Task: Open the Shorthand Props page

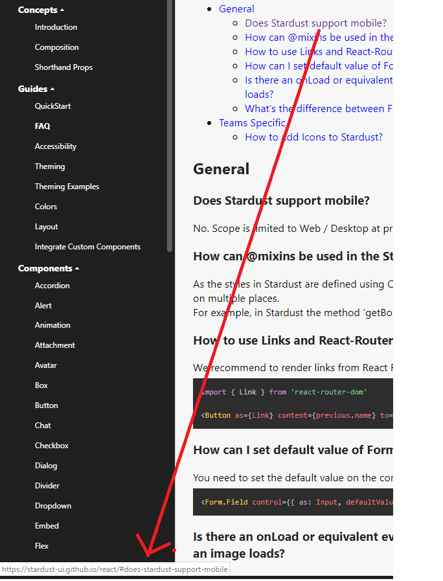Action: coord(63,67)
